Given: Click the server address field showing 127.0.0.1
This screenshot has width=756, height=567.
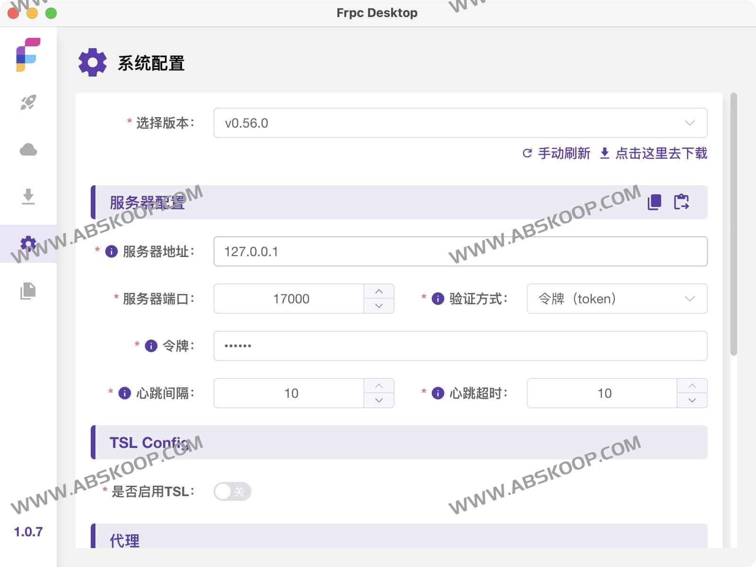Looking at the screenshot, I should (x=460, y=251).
